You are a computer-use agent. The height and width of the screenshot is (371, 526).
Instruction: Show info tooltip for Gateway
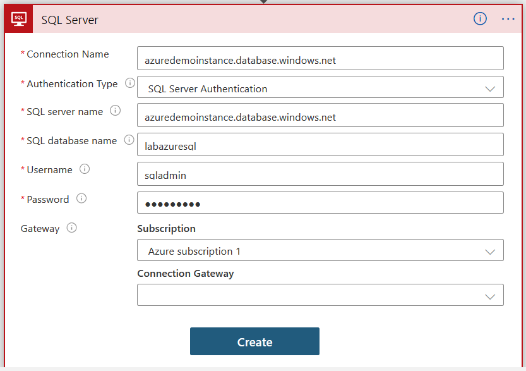coord(72,228)
